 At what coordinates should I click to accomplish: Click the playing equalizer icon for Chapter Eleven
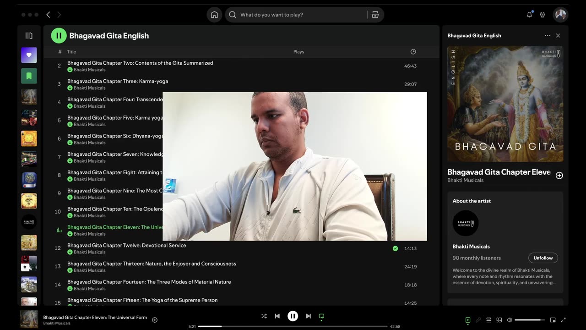(59, 230)
